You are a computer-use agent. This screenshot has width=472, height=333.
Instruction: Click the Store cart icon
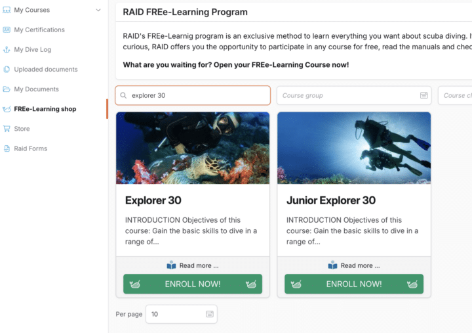[7, 129]
